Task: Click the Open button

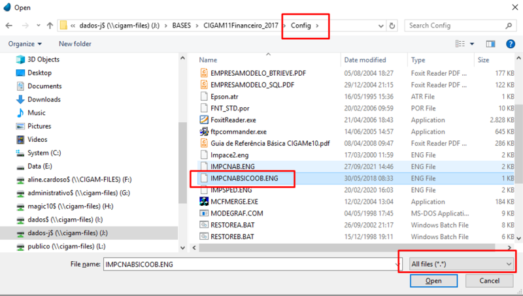Action: pyautogui.click(x=433, y=281)
